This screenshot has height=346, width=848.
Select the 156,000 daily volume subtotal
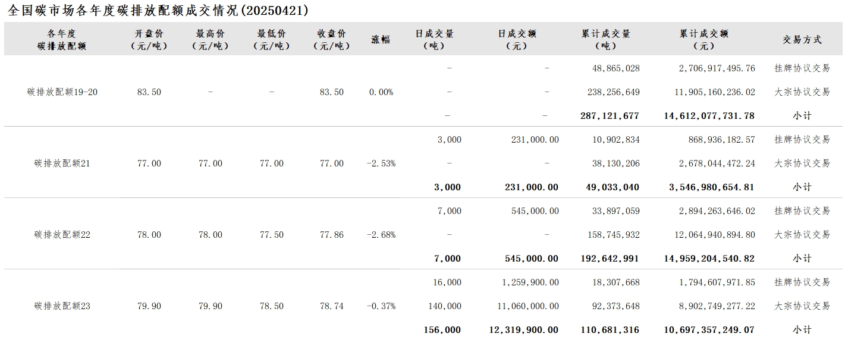point(442,330)
